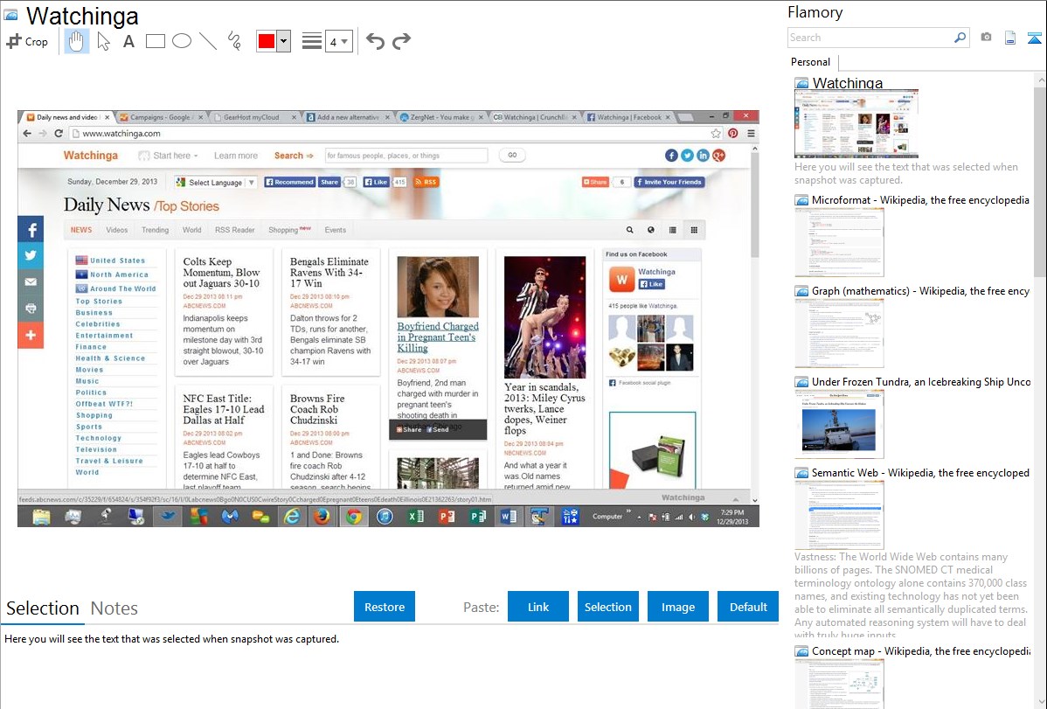The image size is (1047, 709).
Task: Open the Celebrities category link
Action: [x=98, y=324]
